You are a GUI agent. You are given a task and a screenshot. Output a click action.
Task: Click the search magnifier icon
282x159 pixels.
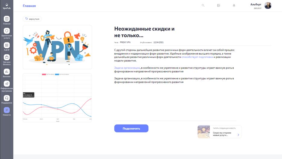click(x=203, y=5)
